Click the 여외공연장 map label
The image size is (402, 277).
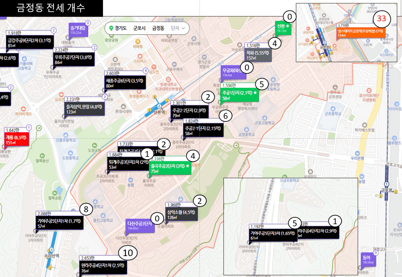[x=169, y=40]
